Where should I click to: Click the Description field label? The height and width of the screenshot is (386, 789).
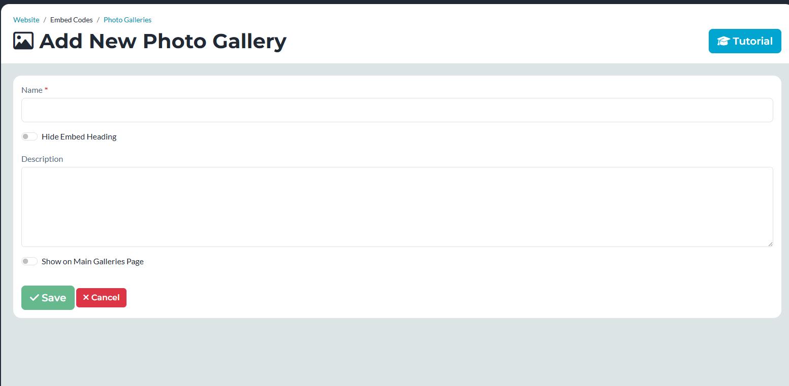(42, 159)
